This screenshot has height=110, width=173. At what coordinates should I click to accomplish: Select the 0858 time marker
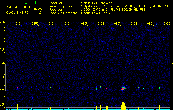click(134, 23)
